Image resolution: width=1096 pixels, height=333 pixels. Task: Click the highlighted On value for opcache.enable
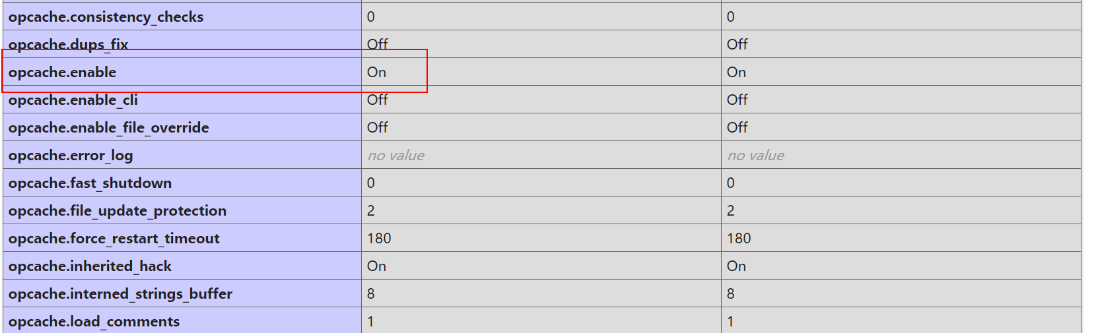pyautogui.click(x=376, y=73)
